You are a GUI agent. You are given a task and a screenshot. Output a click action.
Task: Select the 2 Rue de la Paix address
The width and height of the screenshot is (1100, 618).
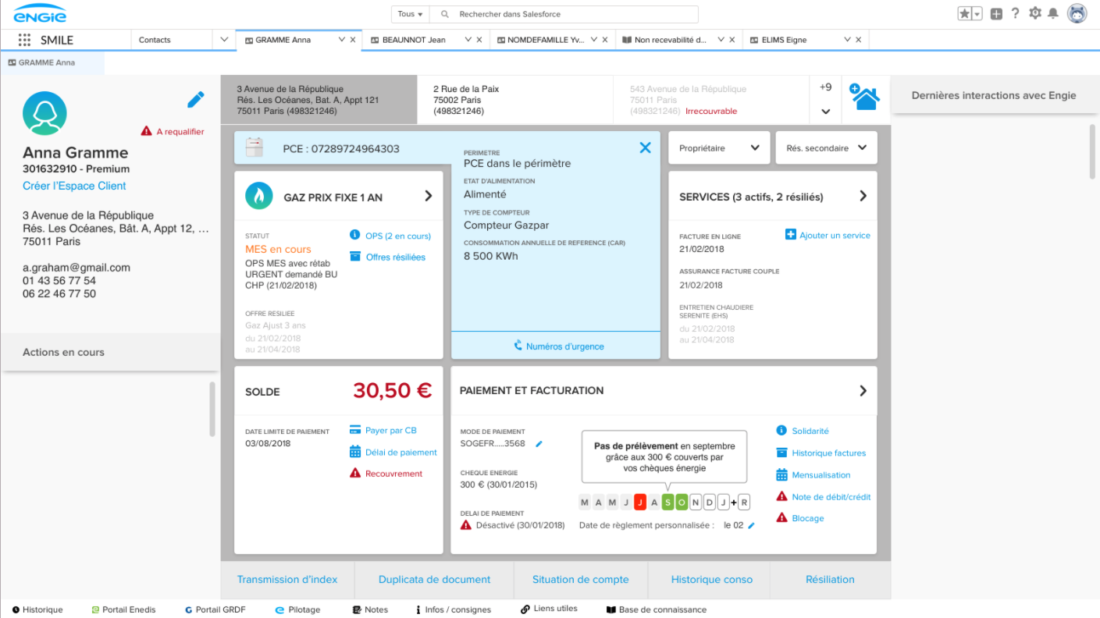515,100
